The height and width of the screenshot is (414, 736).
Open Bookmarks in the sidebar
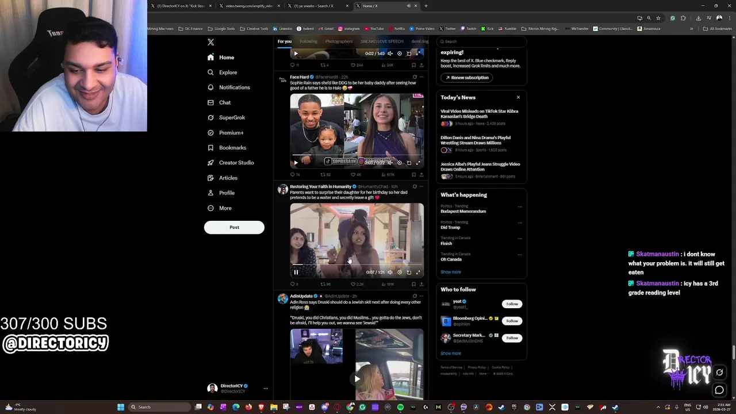tap(227, 148)
